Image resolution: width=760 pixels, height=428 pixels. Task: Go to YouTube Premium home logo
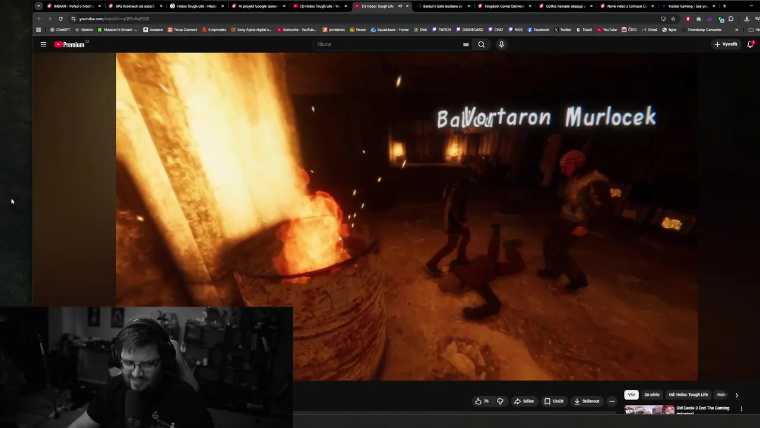[71, 45]
